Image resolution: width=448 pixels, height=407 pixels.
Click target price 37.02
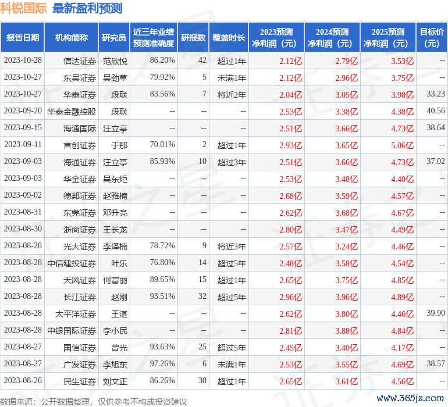coord(436,162)
